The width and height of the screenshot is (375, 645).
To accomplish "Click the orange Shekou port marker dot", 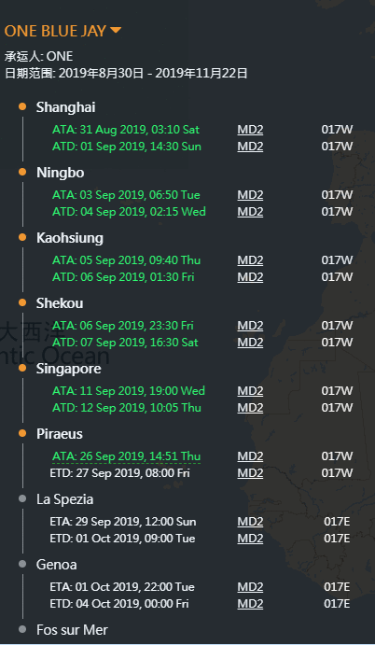I will [x=22, y=302].
